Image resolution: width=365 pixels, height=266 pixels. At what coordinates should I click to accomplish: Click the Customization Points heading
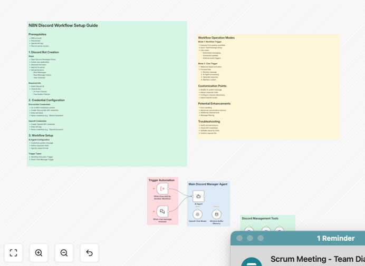tap(212, 86)
